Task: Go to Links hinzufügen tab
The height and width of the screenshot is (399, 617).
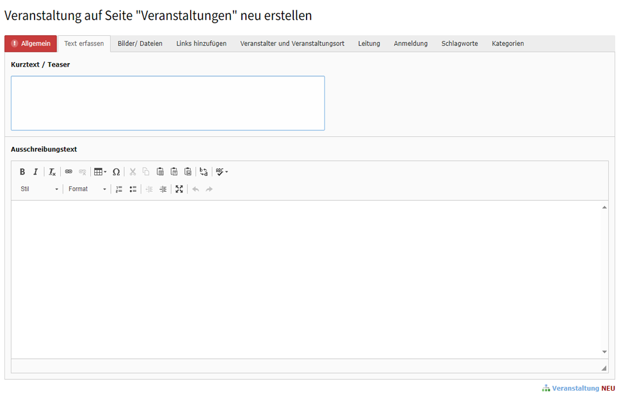Action: tap(202, 43)
